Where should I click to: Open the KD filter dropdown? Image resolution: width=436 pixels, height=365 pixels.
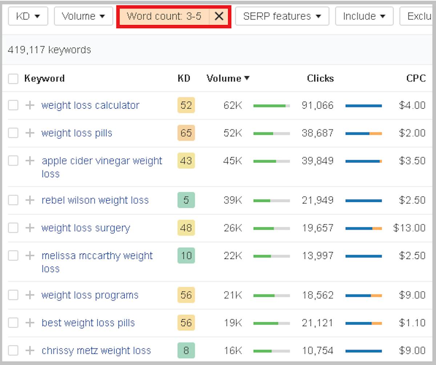pyautogui.click(x=28, y=16)
